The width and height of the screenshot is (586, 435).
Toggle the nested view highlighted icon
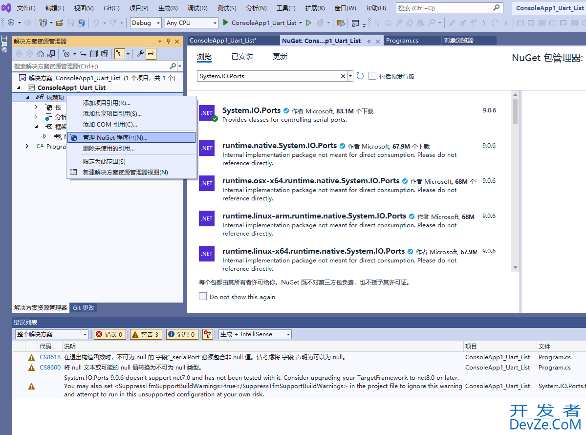(120, 54)
